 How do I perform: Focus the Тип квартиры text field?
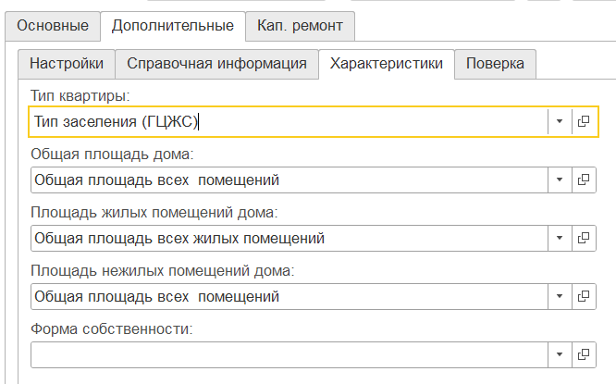coord(287,121)
